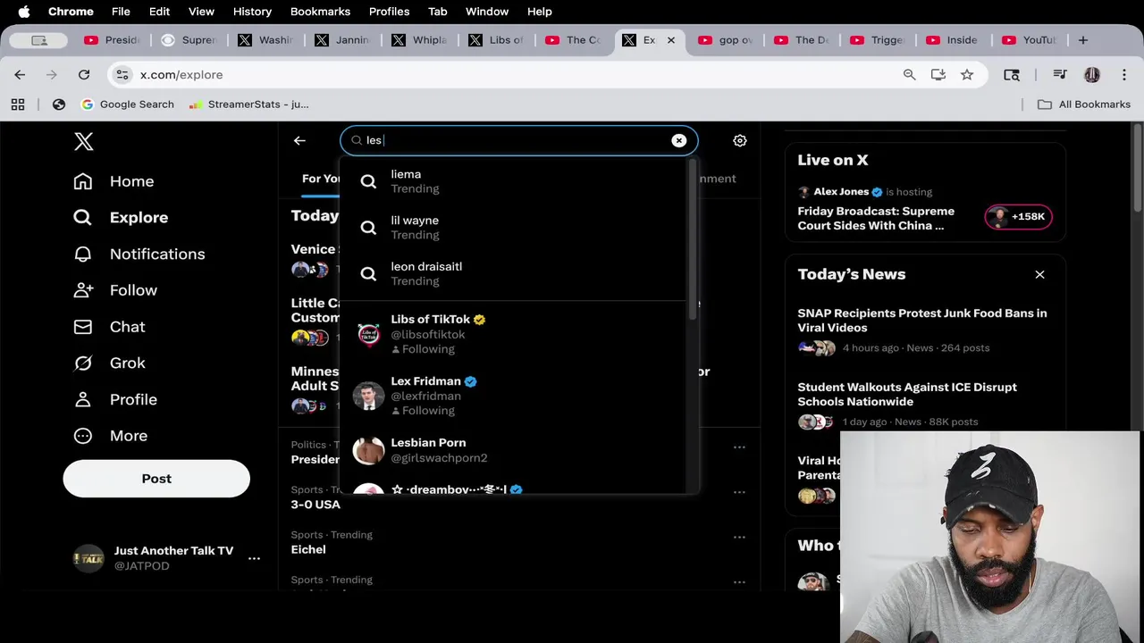The height and width of the screenshot is (643, 1144).
Task: Open All Bookmarks folder
Action: tap(1083, 104)
